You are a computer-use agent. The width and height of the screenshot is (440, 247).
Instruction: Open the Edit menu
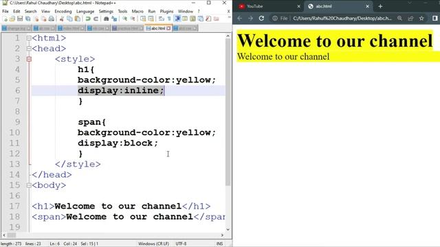[x=16, y=11]
